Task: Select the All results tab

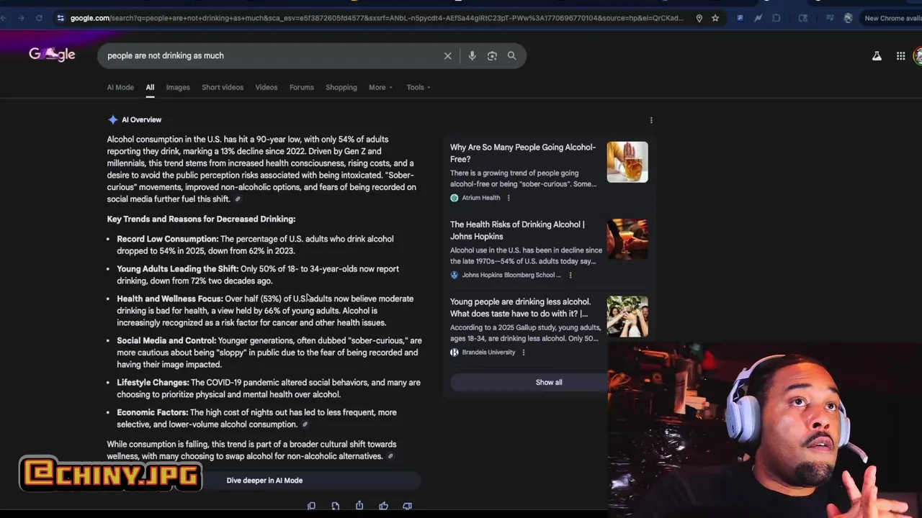Action: tap(150, 87)
